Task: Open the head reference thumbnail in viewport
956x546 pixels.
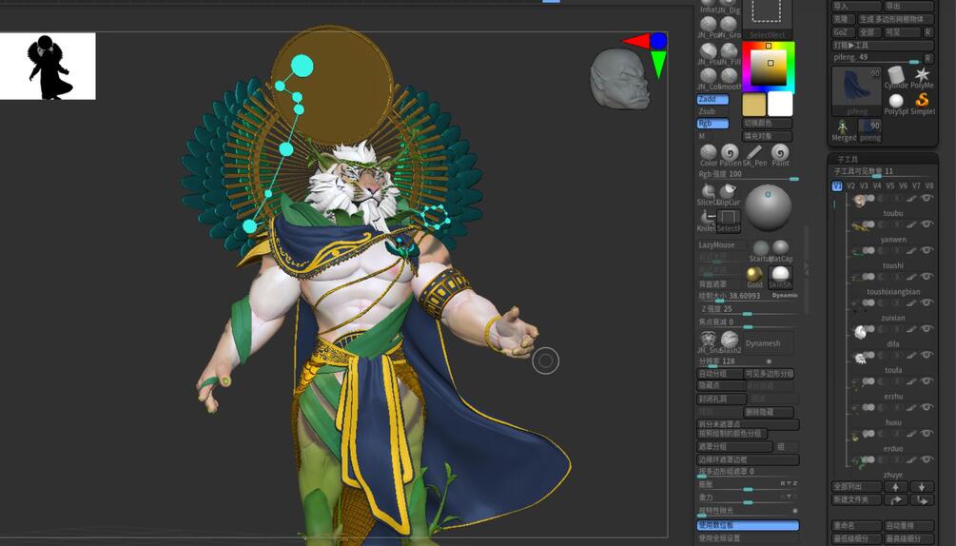Action: pos(620,79)
